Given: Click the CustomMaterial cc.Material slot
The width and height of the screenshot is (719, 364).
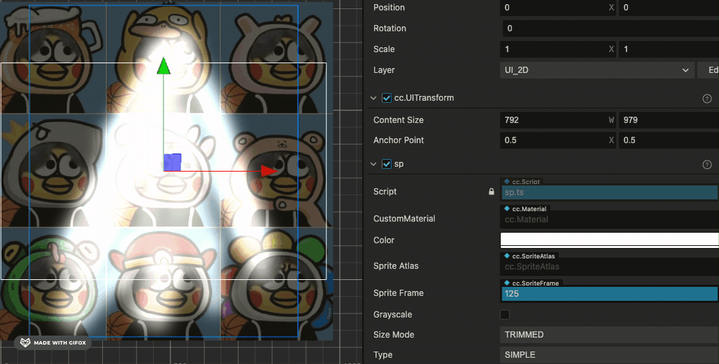Looking at the screenshot, I should tap(609, 220).
